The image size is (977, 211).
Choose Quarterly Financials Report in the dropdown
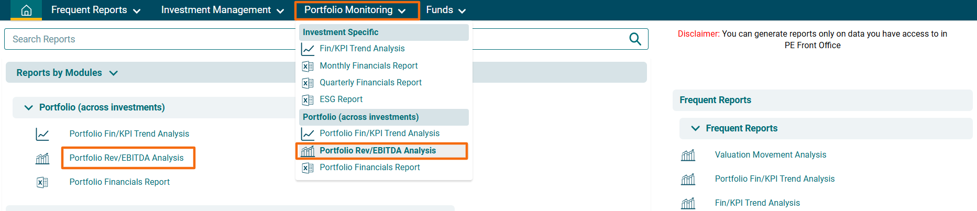(x=370, y=83)
